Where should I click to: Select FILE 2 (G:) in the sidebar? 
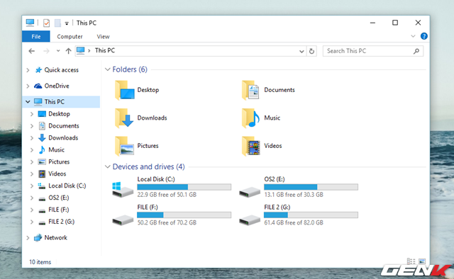[61, 222]
